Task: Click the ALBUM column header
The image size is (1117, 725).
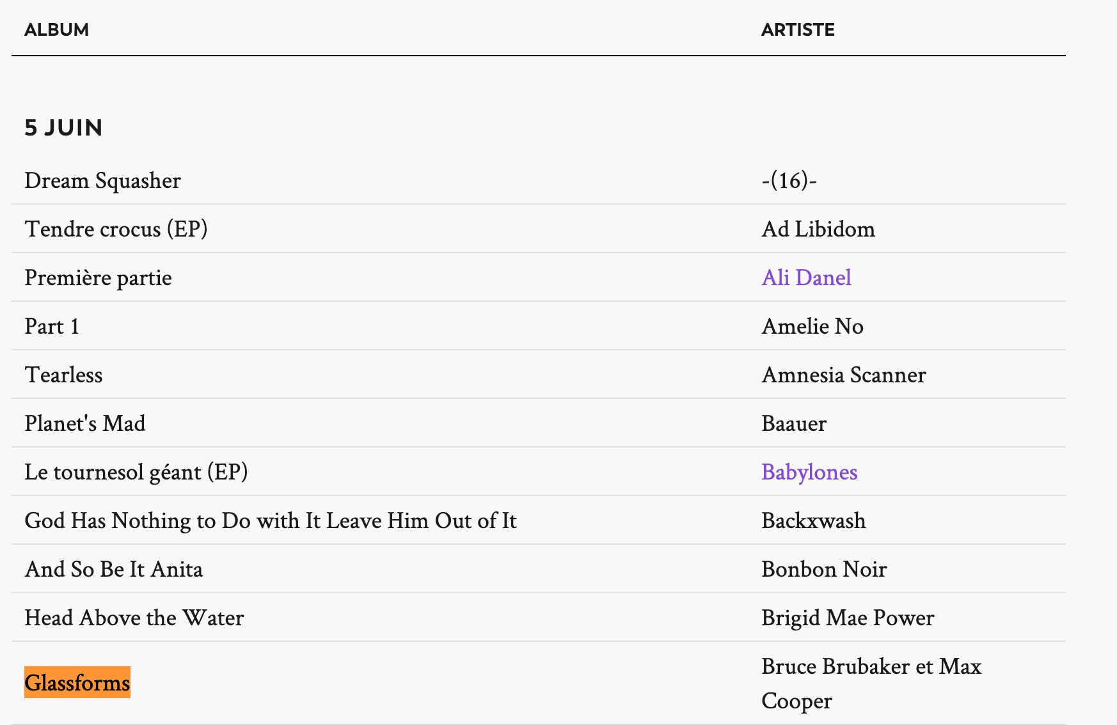Action: (x=56, y=29)
